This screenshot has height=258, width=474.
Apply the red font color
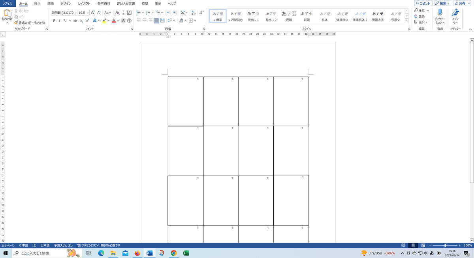(x=114, y=20)
